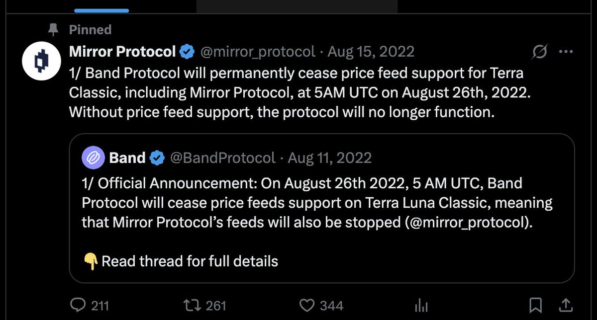
Task: Open the @BandProtocol handle
Action: tap(223, 158)
